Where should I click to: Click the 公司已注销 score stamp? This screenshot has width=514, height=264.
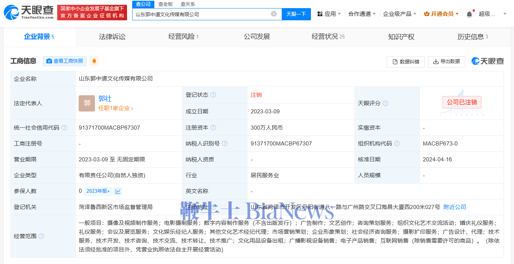pos(462,102)
